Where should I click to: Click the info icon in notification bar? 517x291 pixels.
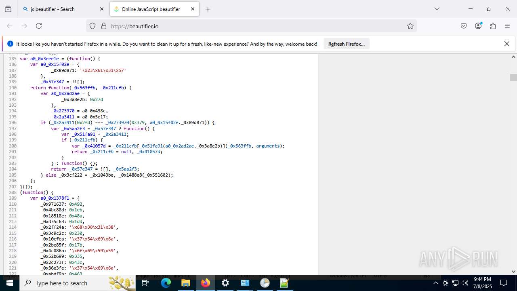click(10, 44)
